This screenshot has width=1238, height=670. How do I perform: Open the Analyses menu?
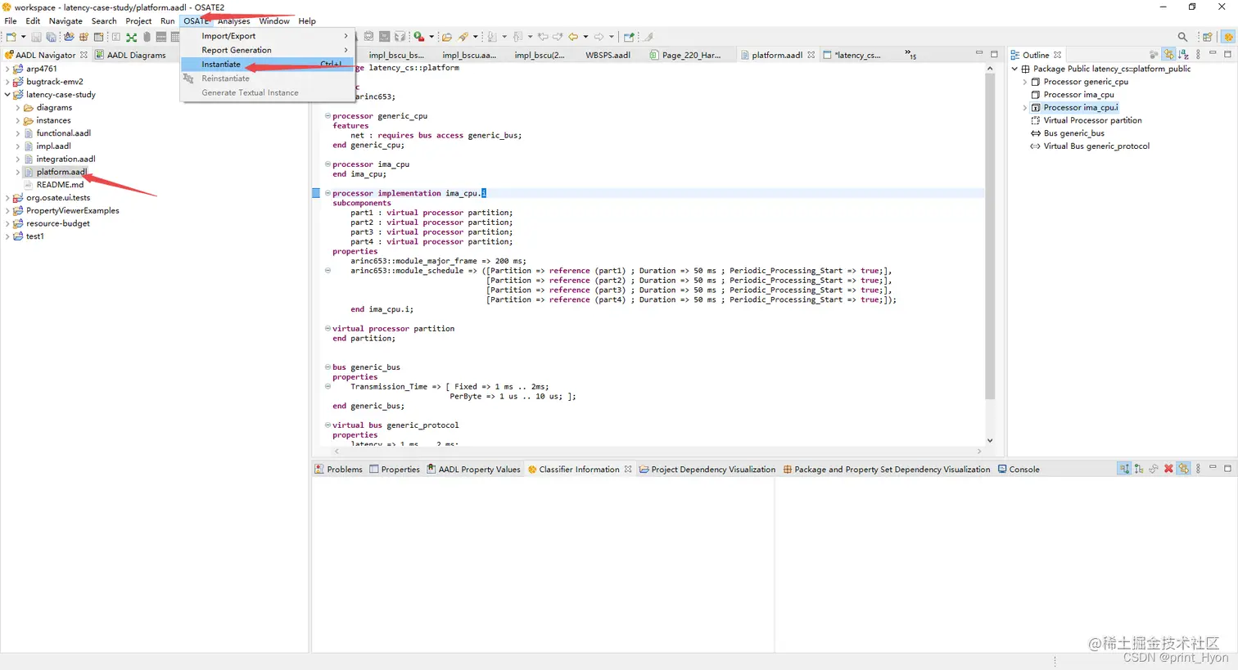point(234,21)
